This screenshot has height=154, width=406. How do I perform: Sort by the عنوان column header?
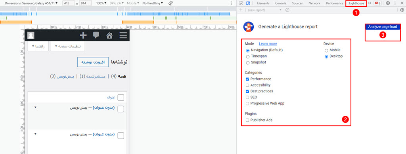(x=111, y=97)
